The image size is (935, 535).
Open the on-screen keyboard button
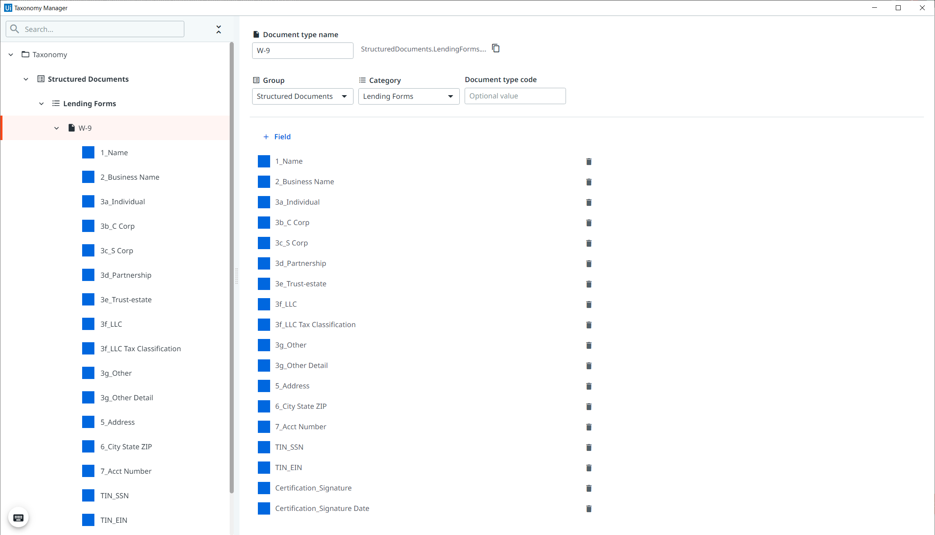[x=18, y=518]
